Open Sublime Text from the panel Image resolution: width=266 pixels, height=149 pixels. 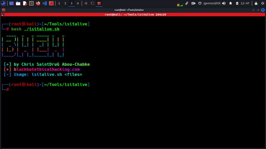(31, 3)
